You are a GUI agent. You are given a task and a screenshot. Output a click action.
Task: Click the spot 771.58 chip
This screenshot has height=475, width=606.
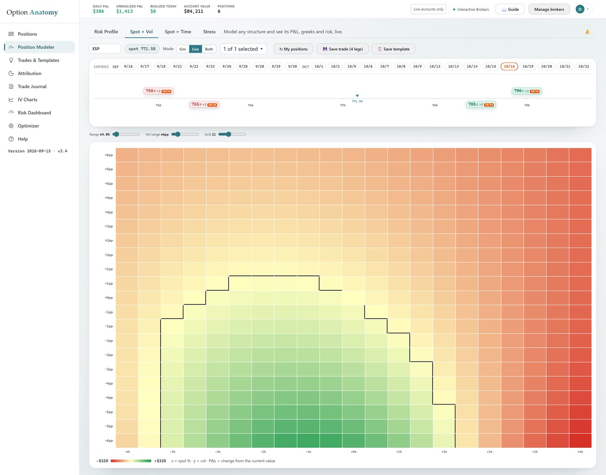142,49
